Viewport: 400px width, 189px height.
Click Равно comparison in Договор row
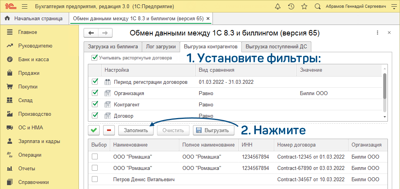coord(206,116)
